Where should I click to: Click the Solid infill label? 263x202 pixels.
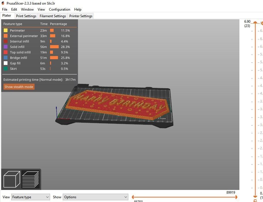pyautogui.click(x=17, y=47)
